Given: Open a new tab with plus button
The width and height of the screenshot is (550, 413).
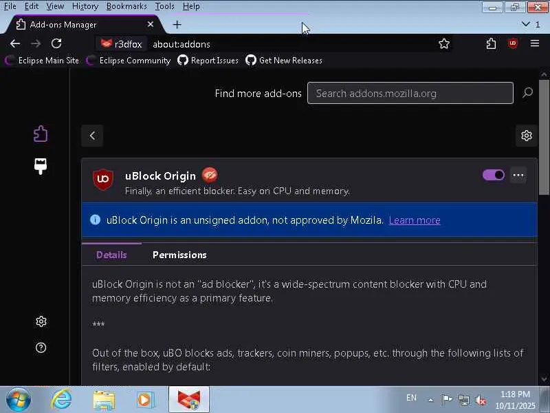Looking at the screenshot, I should tap(177, 25).
